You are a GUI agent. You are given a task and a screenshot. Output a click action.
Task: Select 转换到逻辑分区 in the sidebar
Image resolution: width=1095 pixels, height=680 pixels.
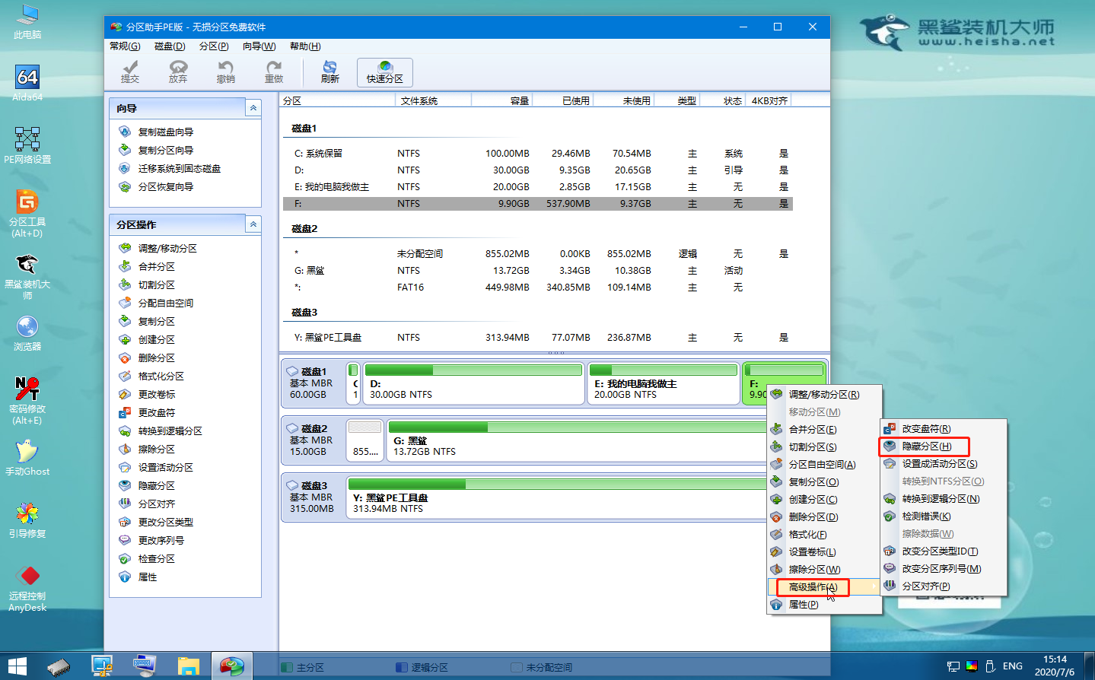coord(170,431)
